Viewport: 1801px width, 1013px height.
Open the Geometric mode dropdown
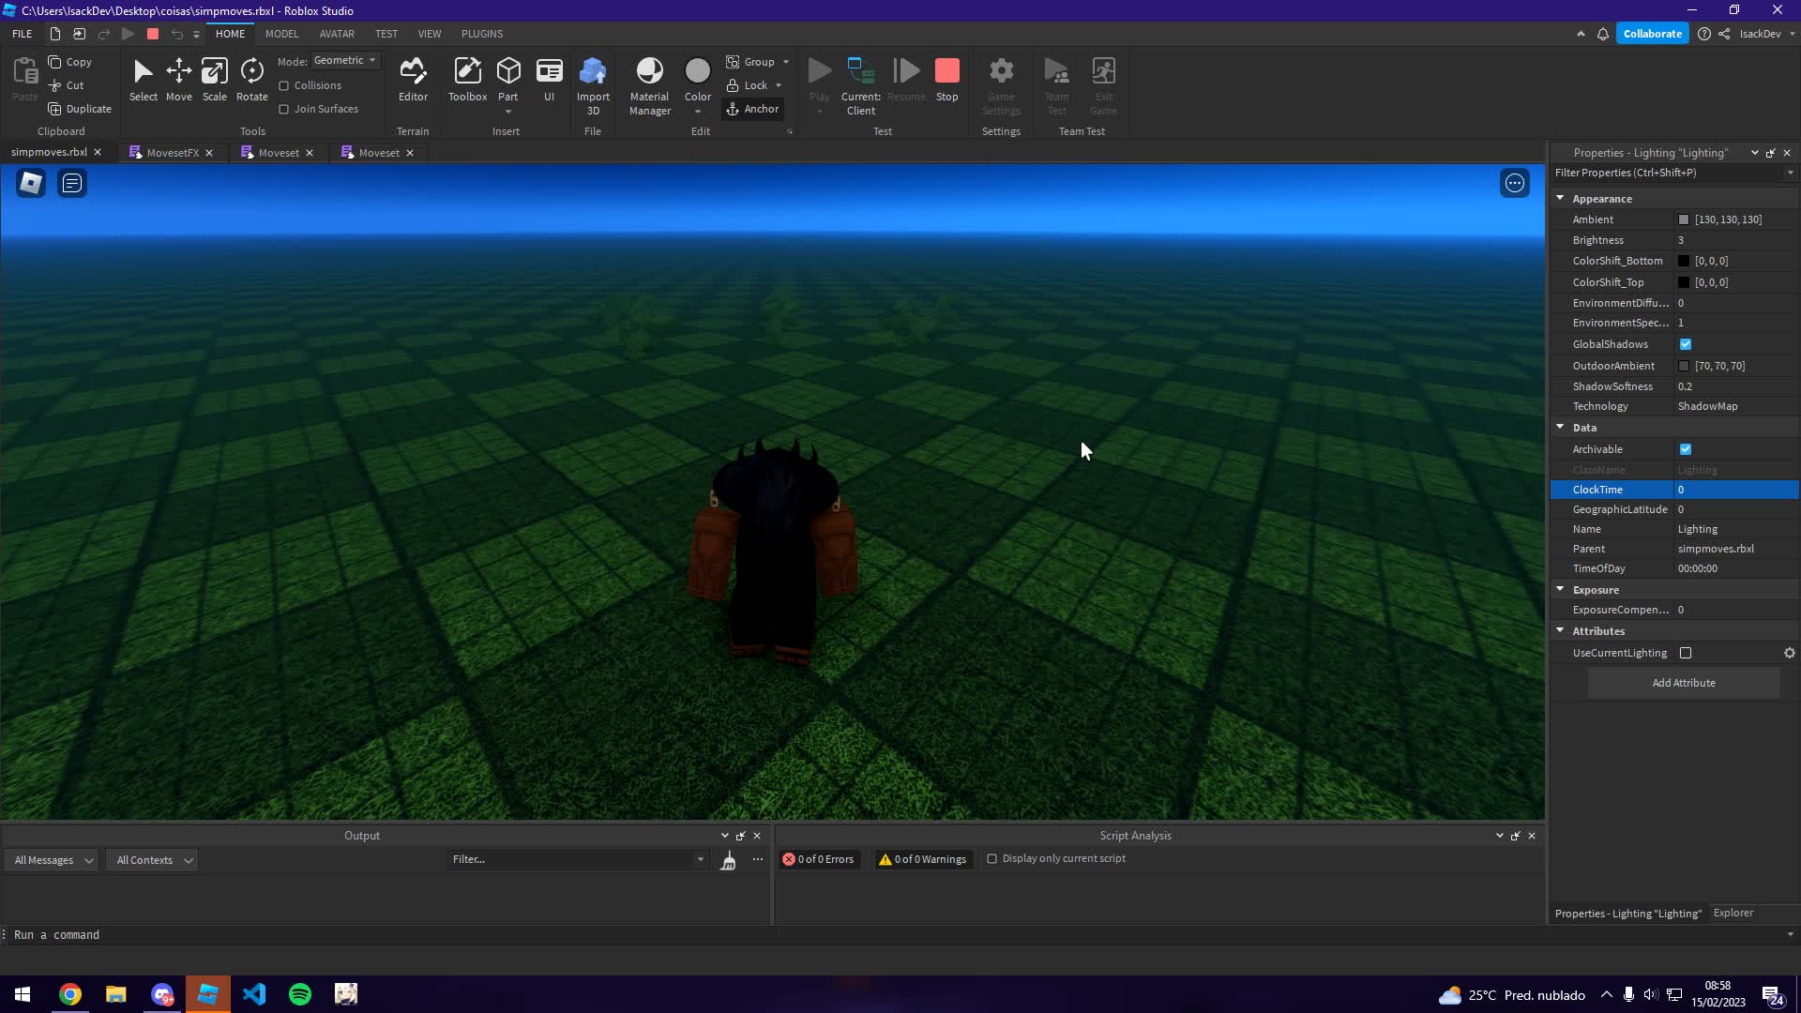[x=345, y=60]
